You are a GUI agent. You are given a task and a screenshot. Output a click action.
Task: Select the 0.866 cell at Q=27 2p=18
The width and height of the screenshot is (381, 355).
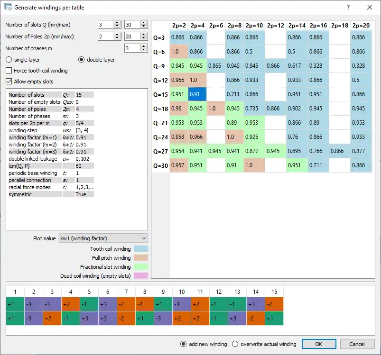[x=340, y=151]
